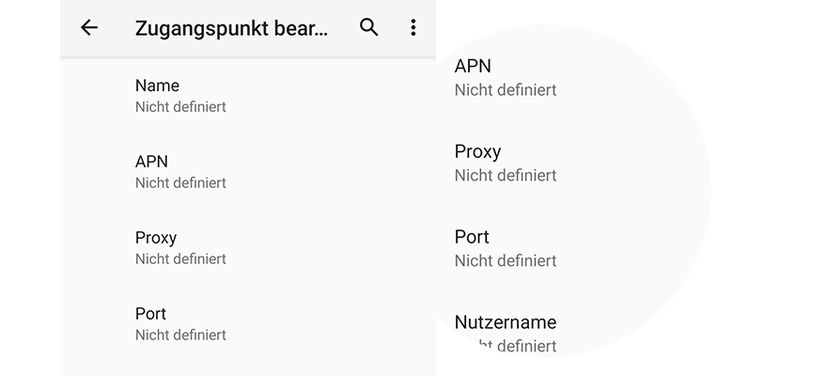Tap Port's 'Nicht definiert' in magnified circle
The height and width of the screenshot is (376, 826).
tap(506, 261)
